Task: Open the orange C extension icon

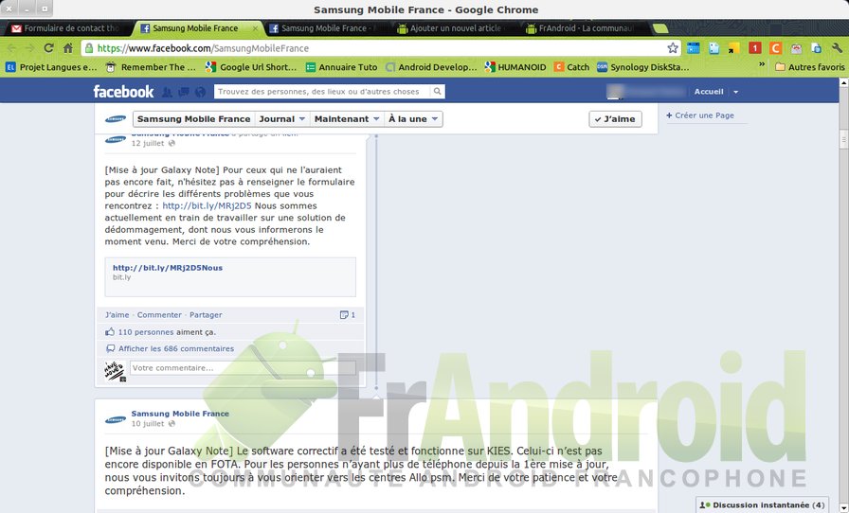Action: point(775,48)
